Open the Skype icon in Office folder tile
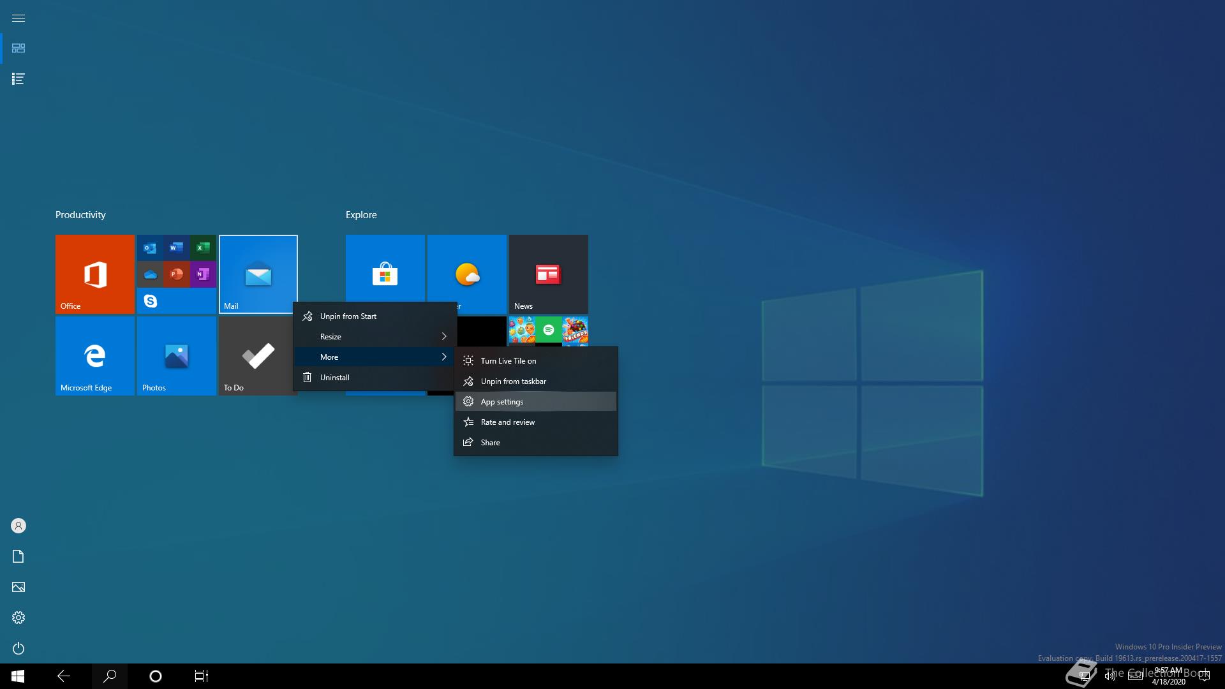This screenshot has height=689, width=1225. (150, 300)
